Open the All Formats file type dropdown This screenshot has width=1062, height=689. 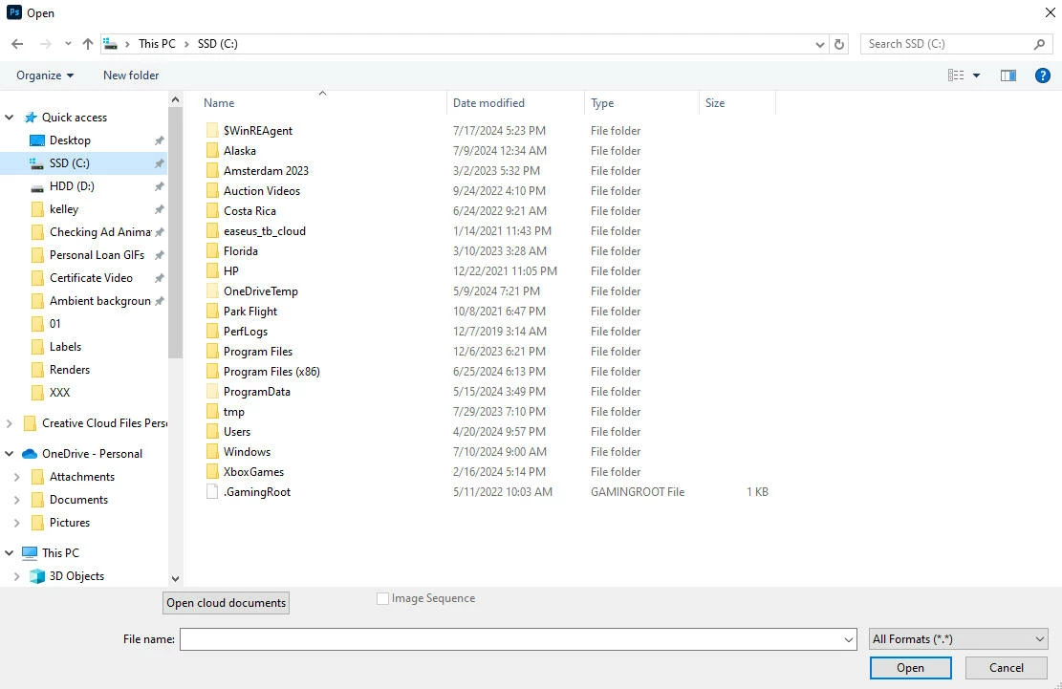click(x=959, y=639)
